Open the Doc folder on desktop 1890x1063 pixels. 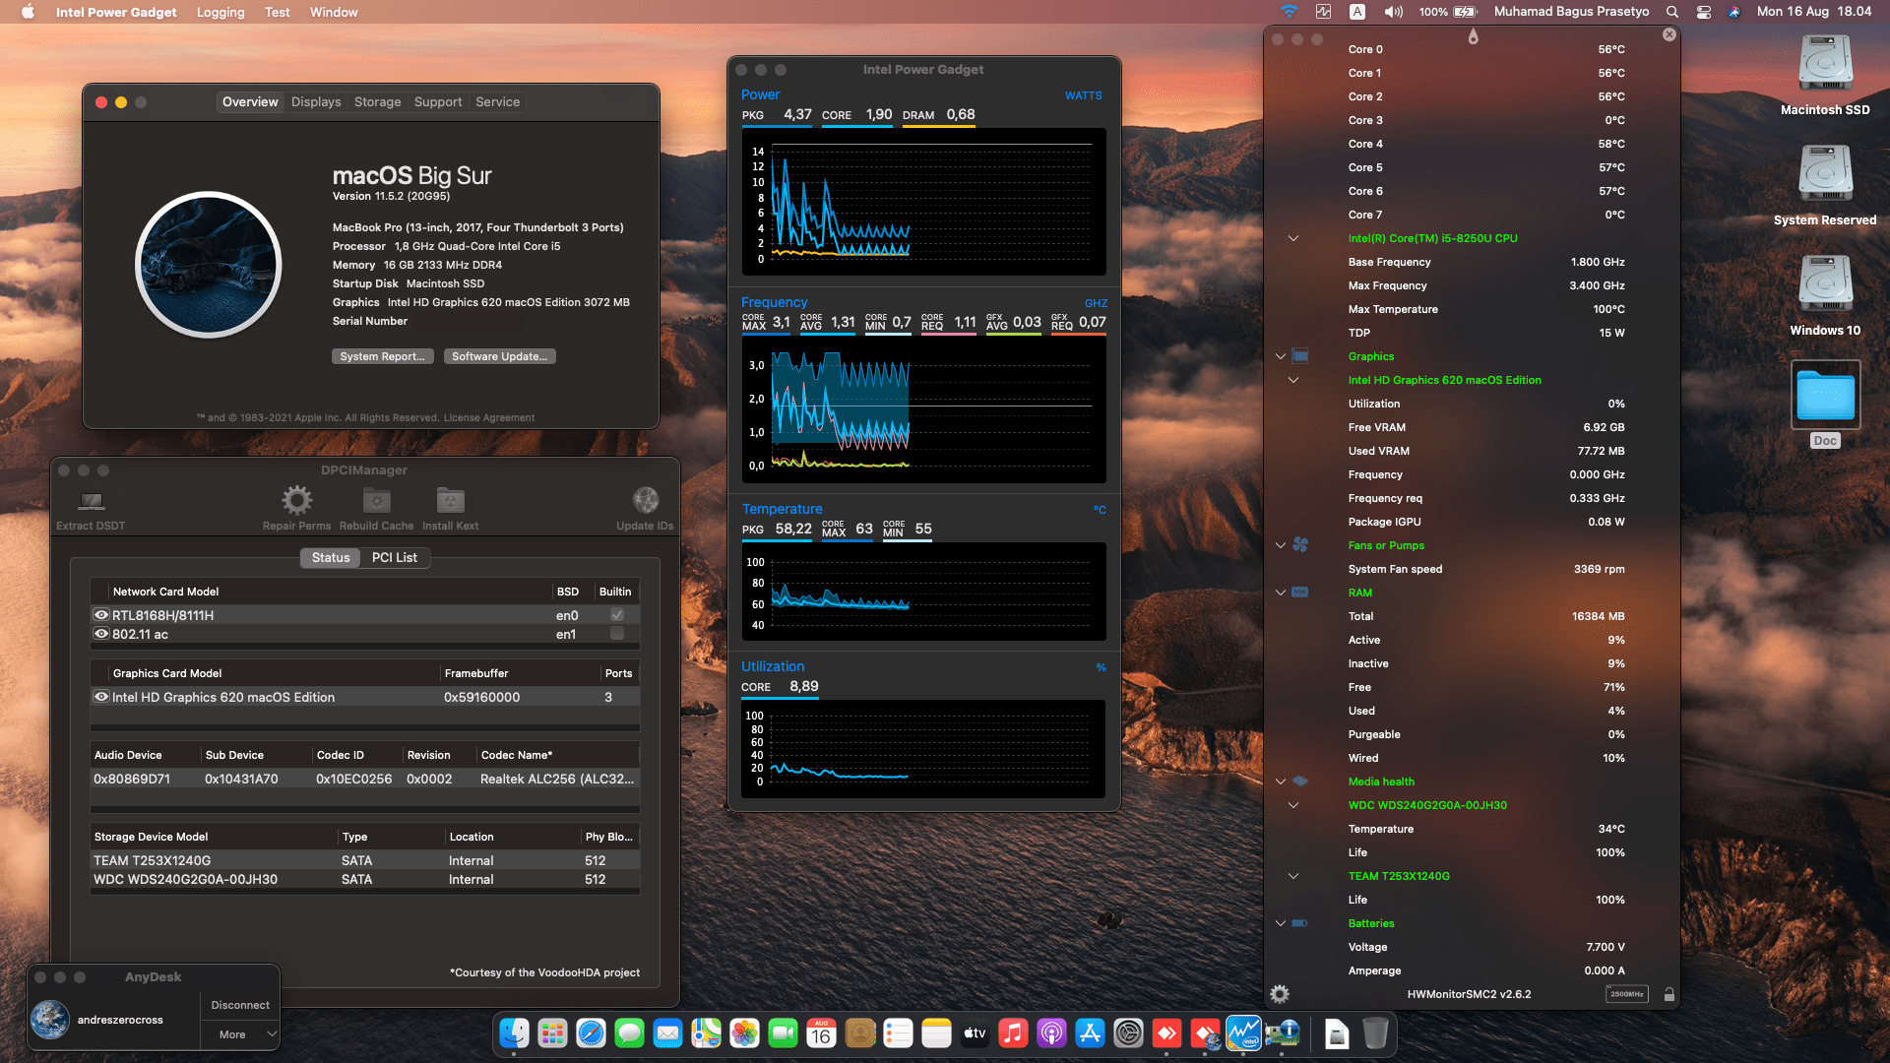point(1825,395)
